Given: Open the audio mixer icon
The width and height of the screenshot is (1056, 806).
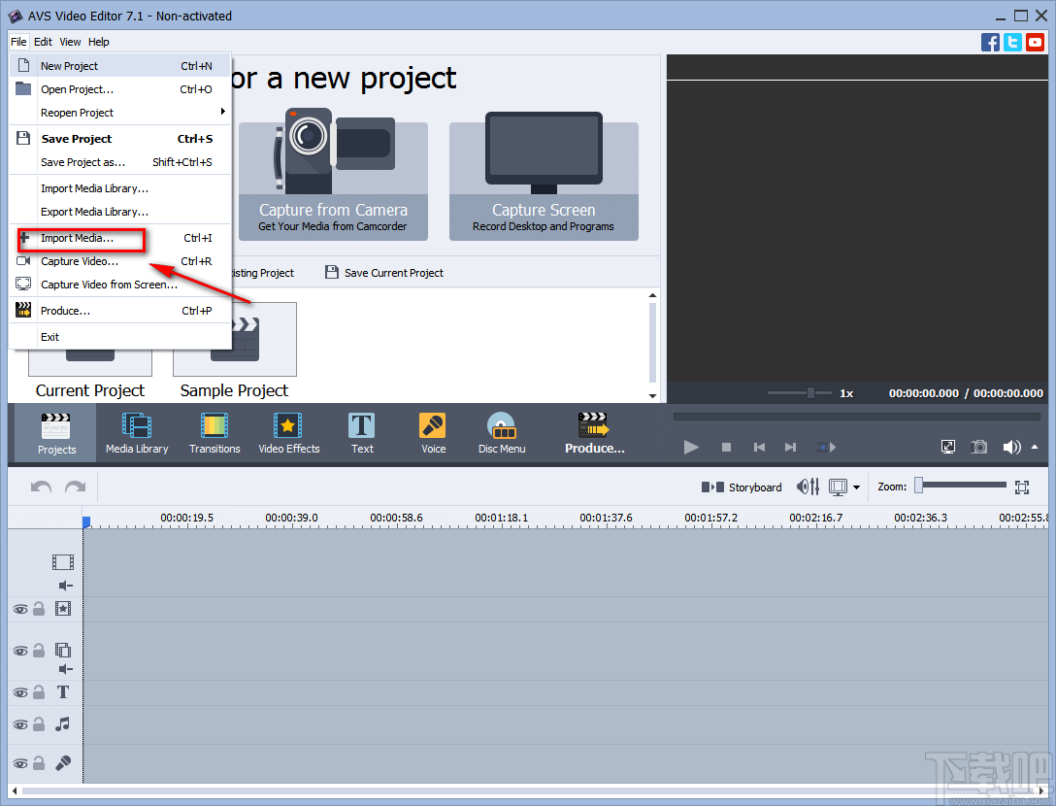Looking at the screenshot, I should pyautogui.click(x=808, y=487).
